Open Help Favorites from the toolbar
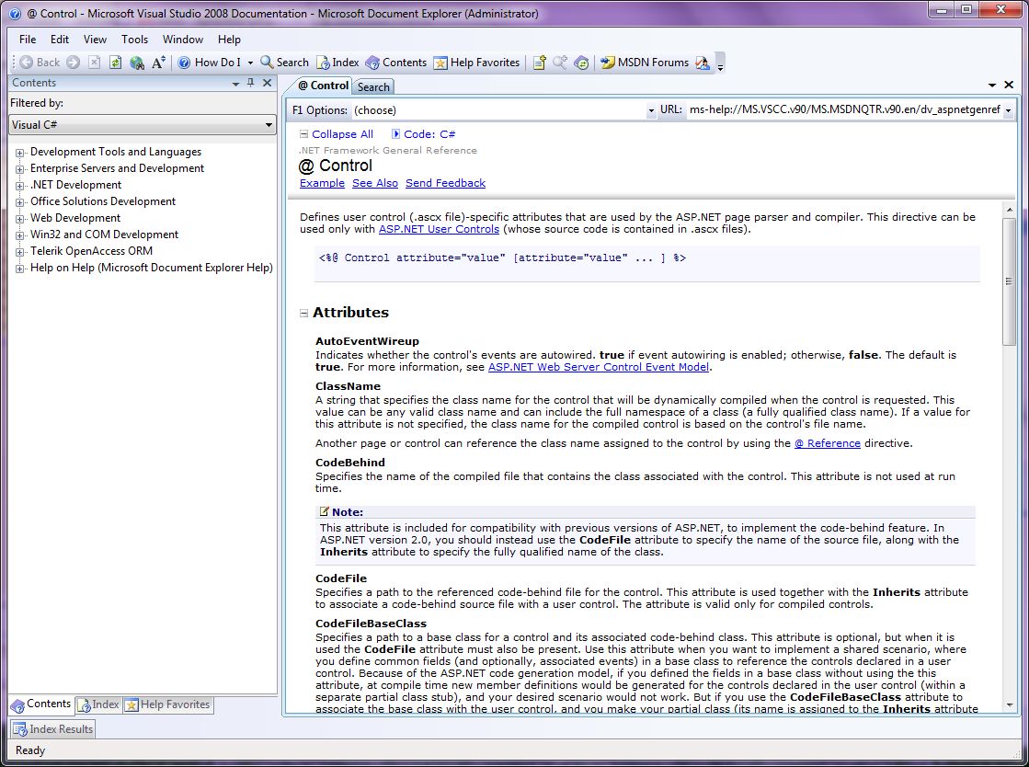This screenshot has height=767, width=1029. click(476, 63)
